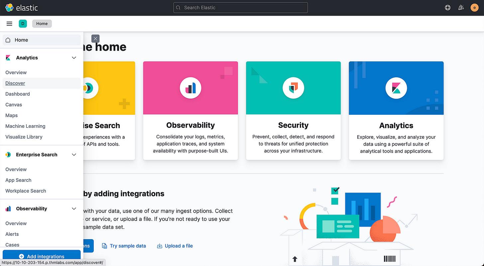Click the download icon beside Upload a file
The image size is (484, 266).
pyautogui.click(x=160, y=246)
